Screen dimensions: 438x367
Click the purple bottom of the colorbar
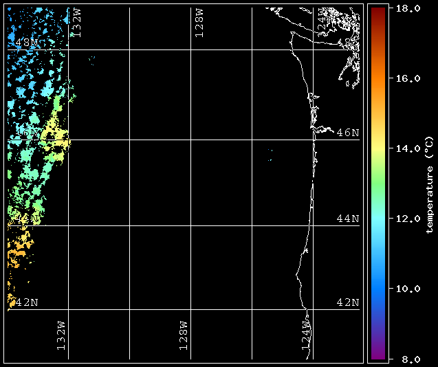pos(377,354)
